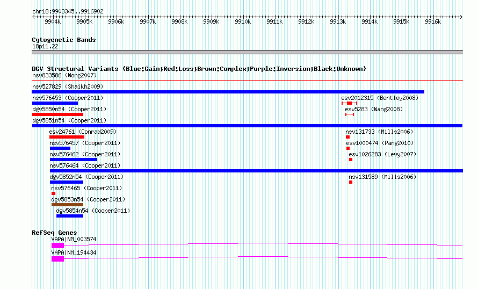The image size is (478, 289).
Task: Click the esv5283 (Wang2008) red glyph
Action: pyautogui.click(x=350, y=114)
